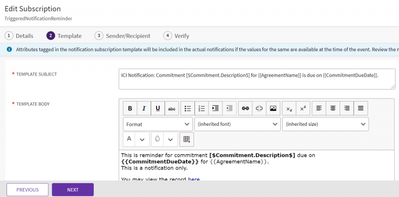Click the Edit Subscription heading

[32, 8]
